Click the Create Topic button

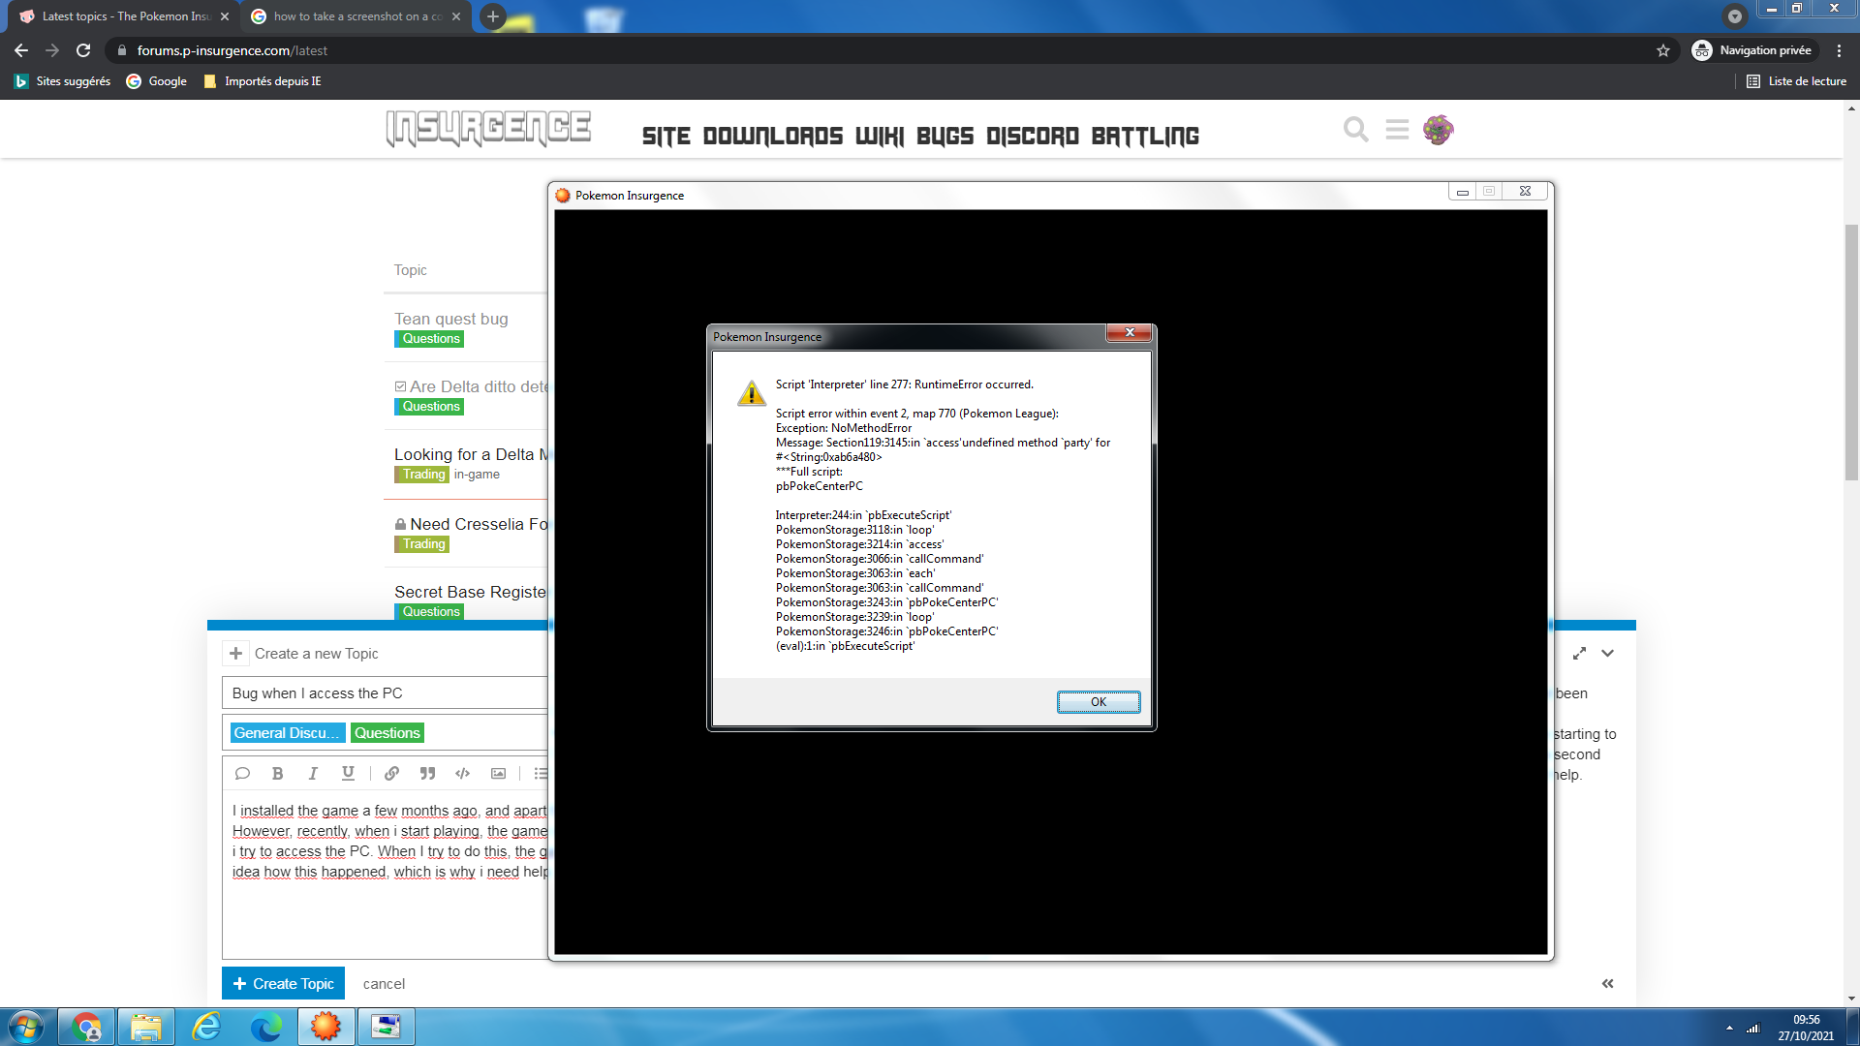(x=283, y=983)
